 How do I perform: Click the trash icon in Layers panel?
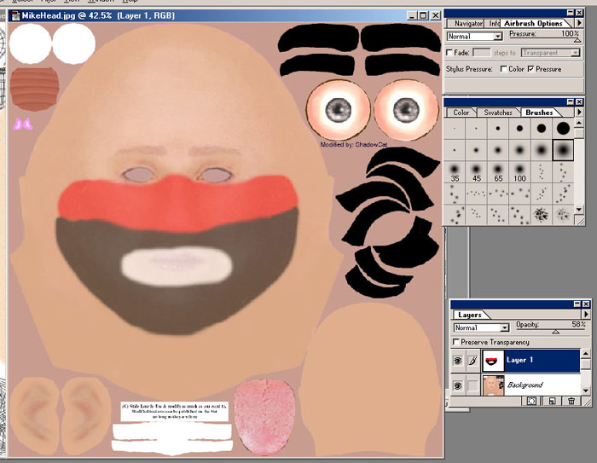[x=571, y=400]
